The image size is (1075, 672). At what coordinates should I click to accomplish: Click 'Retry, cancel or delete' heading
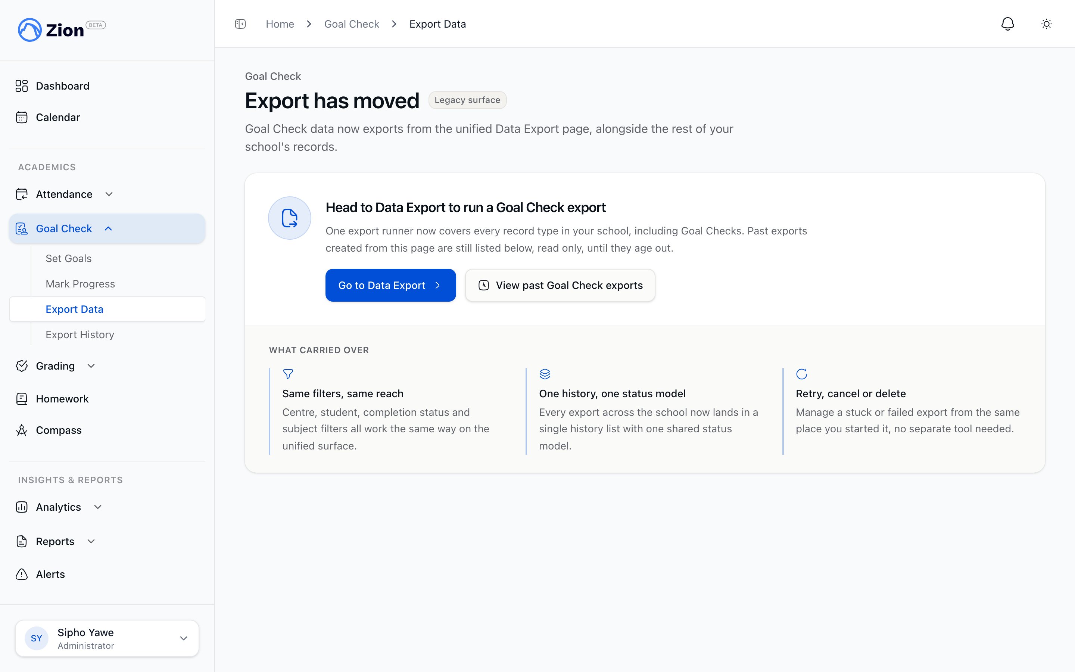[x=851, y=394]
